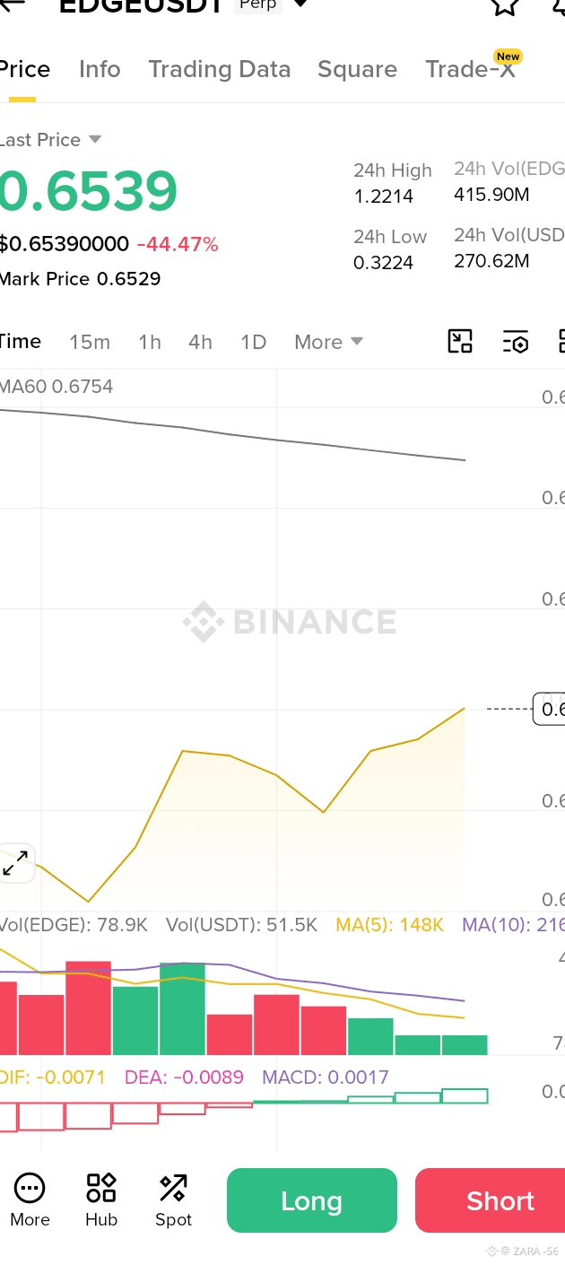The image size is (565, 1265).
Task: Select the 1h timeframe
Action: point(150,342)
